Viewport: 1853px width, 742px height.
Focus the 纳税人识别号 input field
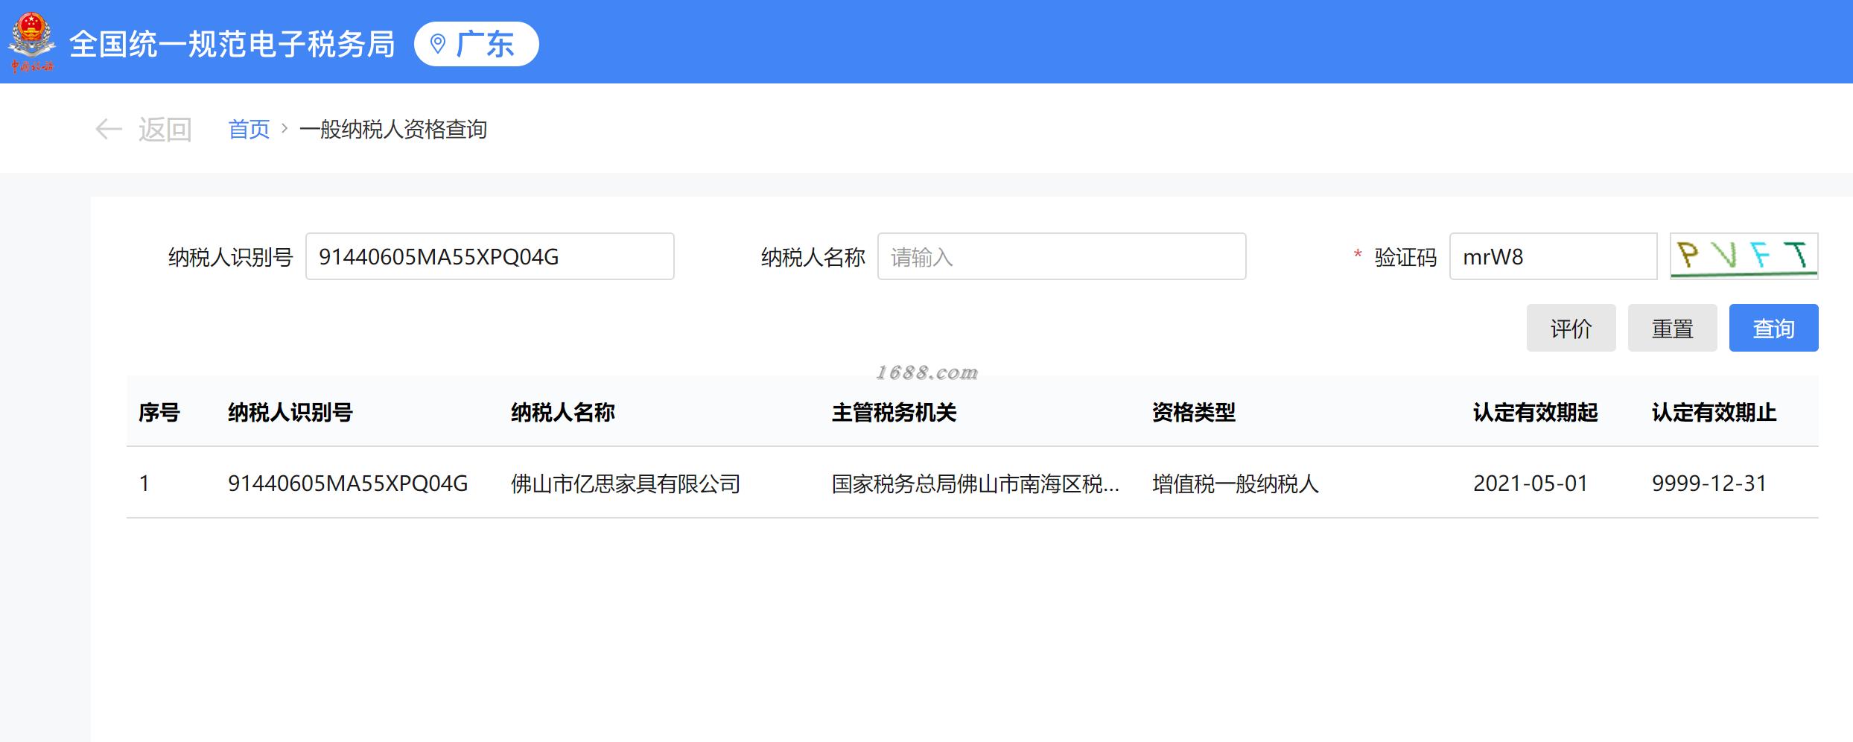click(490, 256)
